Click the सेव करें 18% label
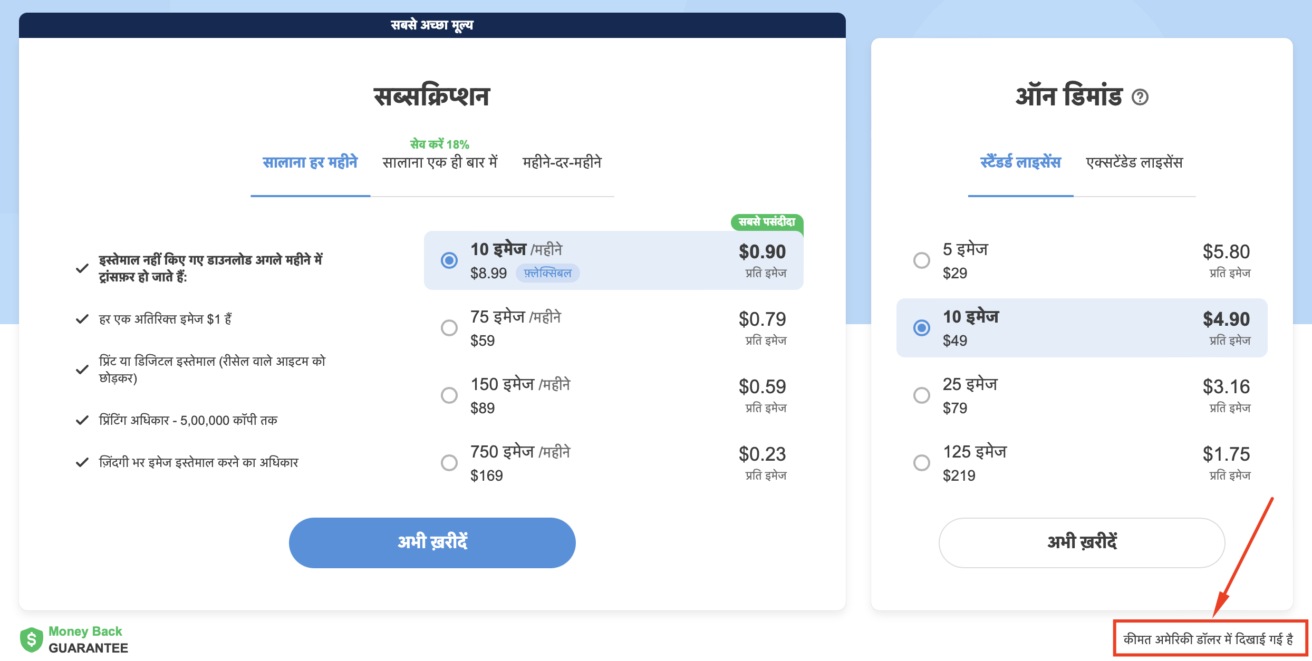The height and width of the screenshot is (661, 1312). [x=439, y=143]
